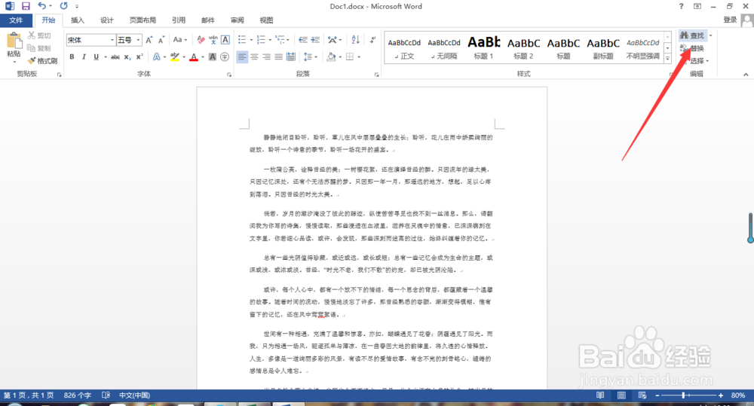Toggle bold formatting
754x406 pixels.
[x=72, y=56]
